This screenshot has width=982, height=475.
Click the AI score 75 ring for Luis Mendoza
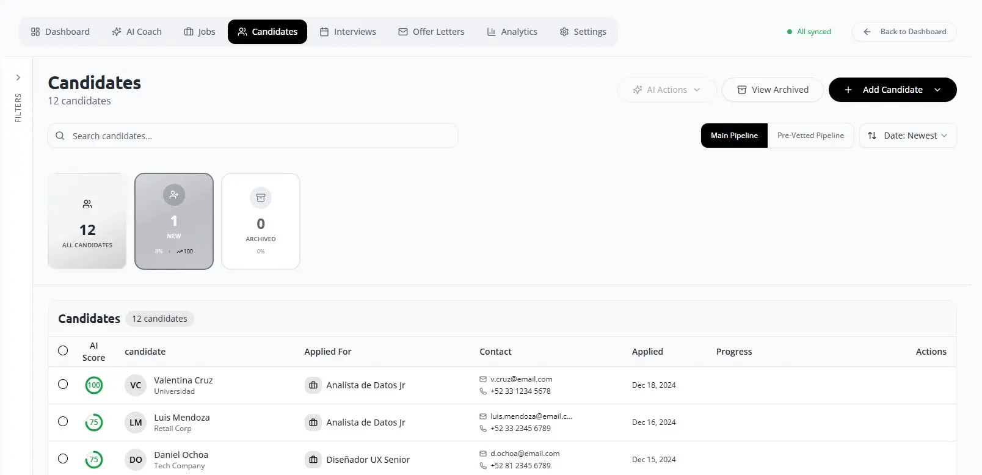pyautogui.click(x=94, y=422)
